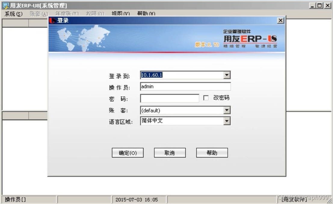Expand the 账套 dropdown arrow
The width and height of the screenshot is (333, 204).
pos(227,110)
